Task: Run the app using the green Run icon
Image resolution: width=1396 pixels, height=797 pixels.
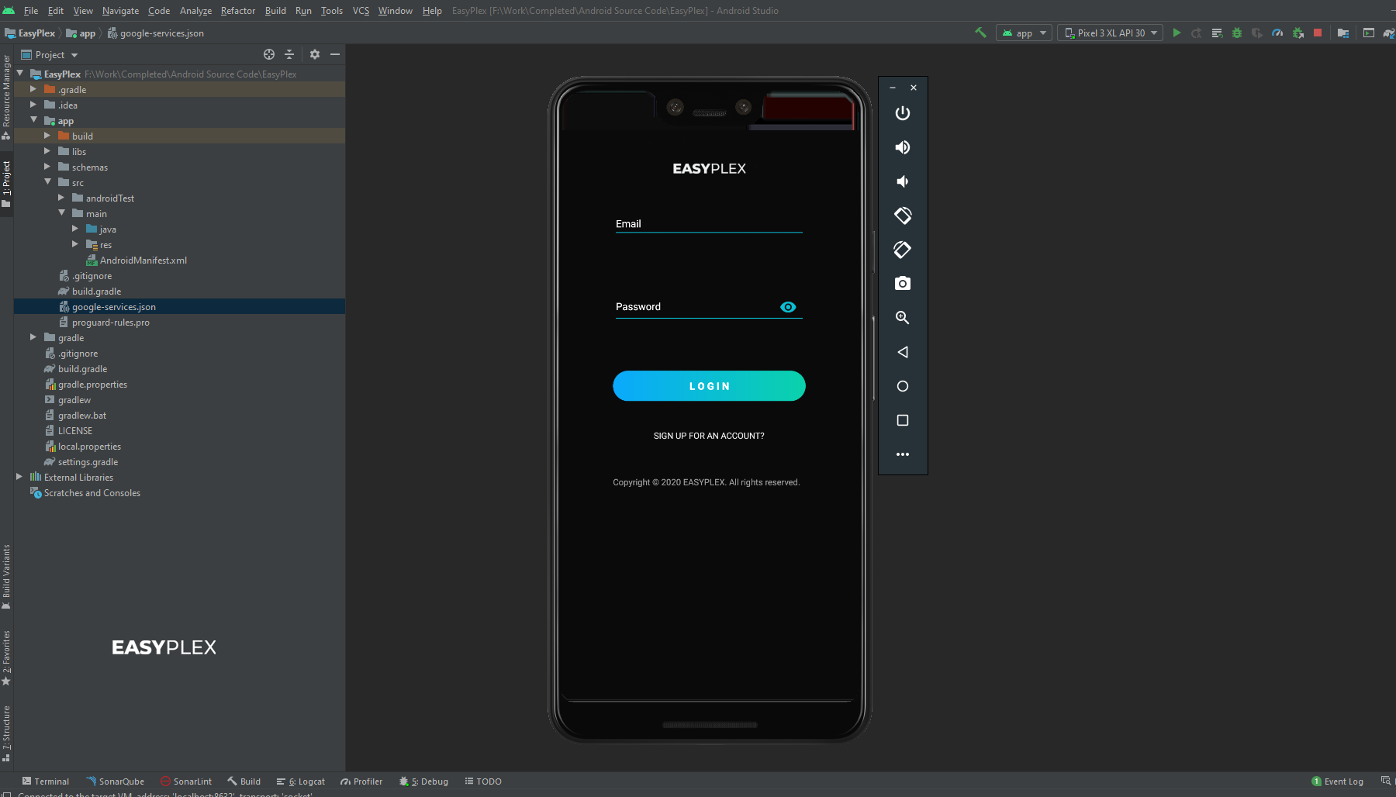Action: point(1177,33)
